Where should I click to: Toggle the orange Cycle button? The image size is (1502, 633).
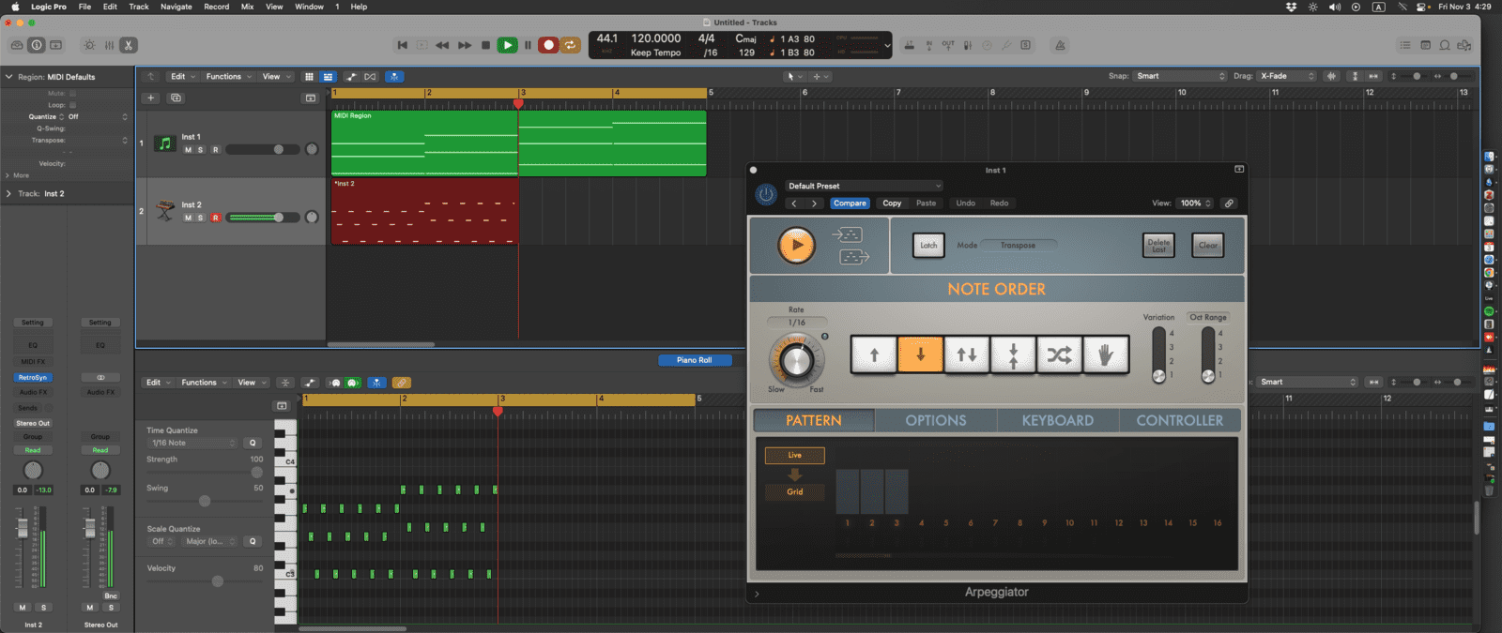[570, 45]
